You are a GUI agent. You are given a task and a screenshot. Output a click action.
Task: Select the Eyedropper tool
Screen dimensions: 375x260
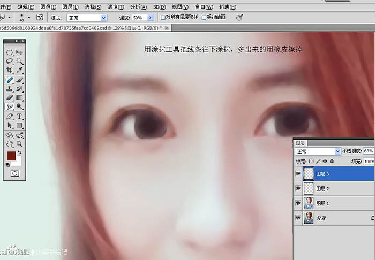click(x=19, y=70)
